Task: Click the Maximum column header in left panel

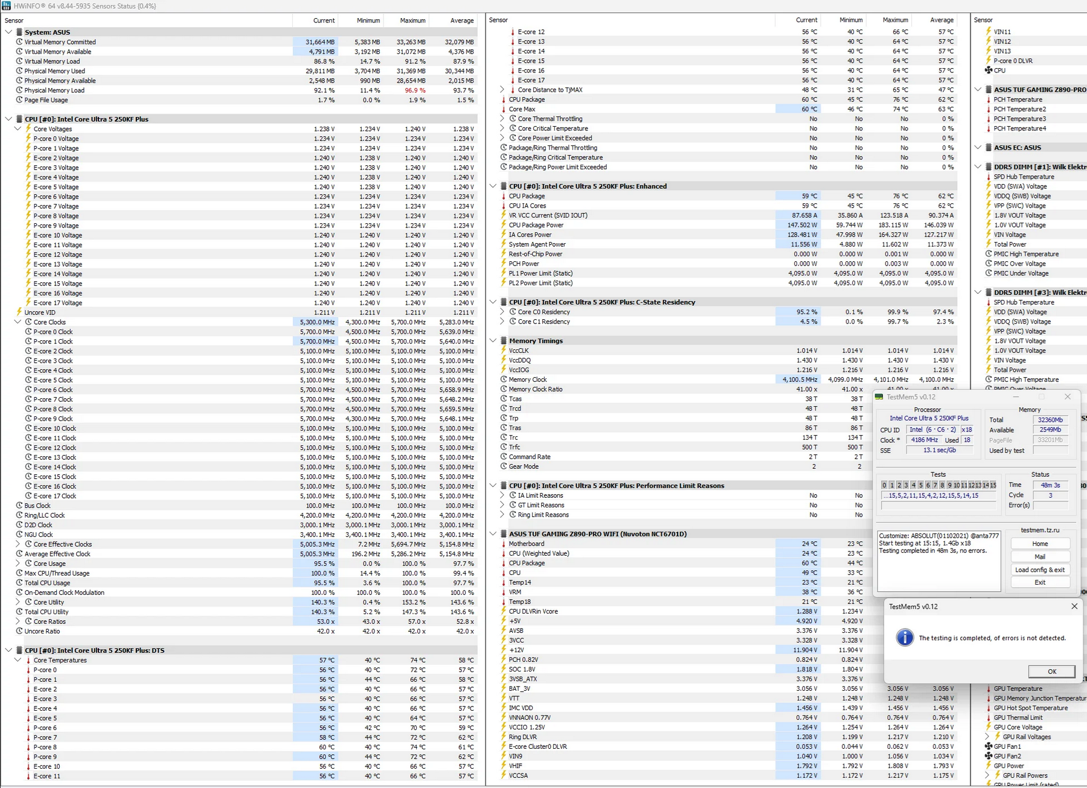Action: point(412,21)
